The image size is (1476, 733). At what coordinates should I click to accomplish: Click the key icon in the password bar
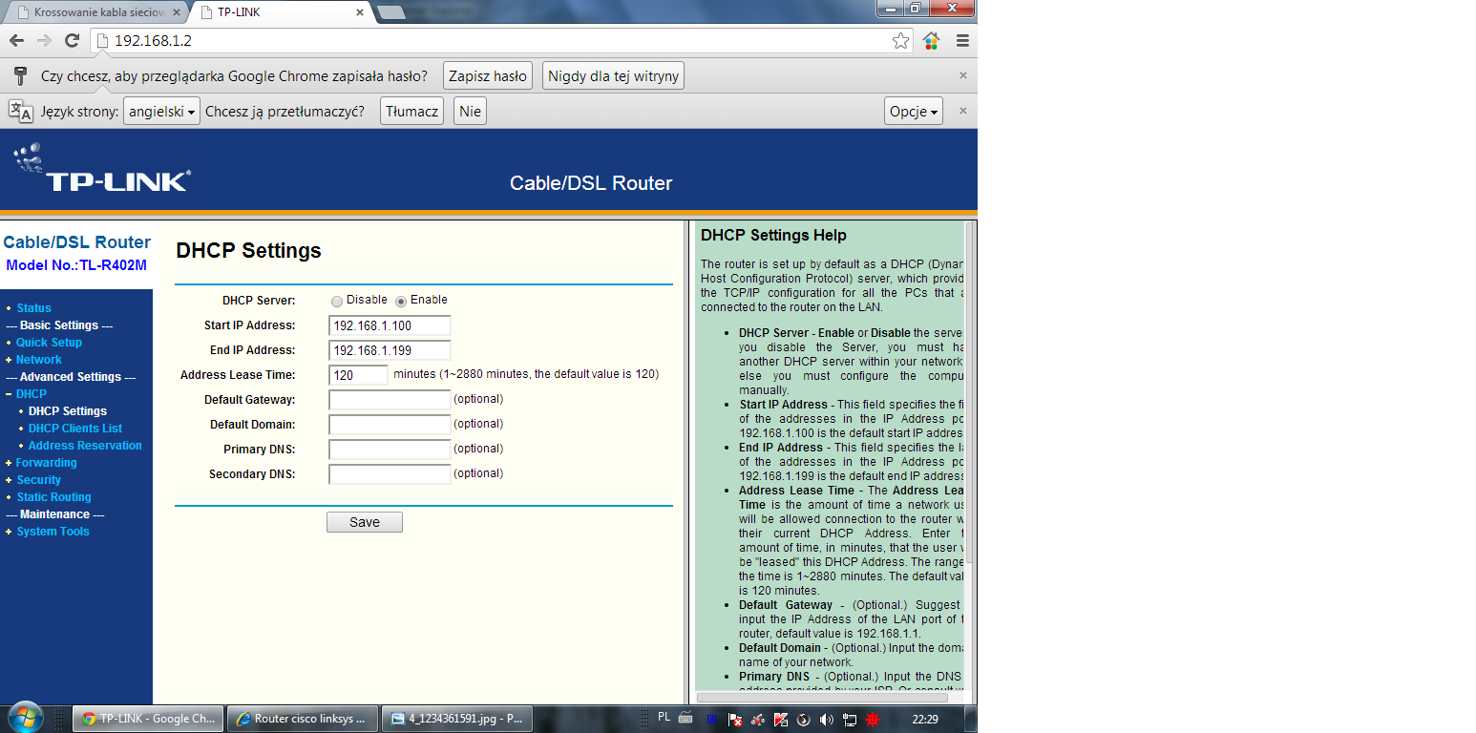(x=20, y=76)
